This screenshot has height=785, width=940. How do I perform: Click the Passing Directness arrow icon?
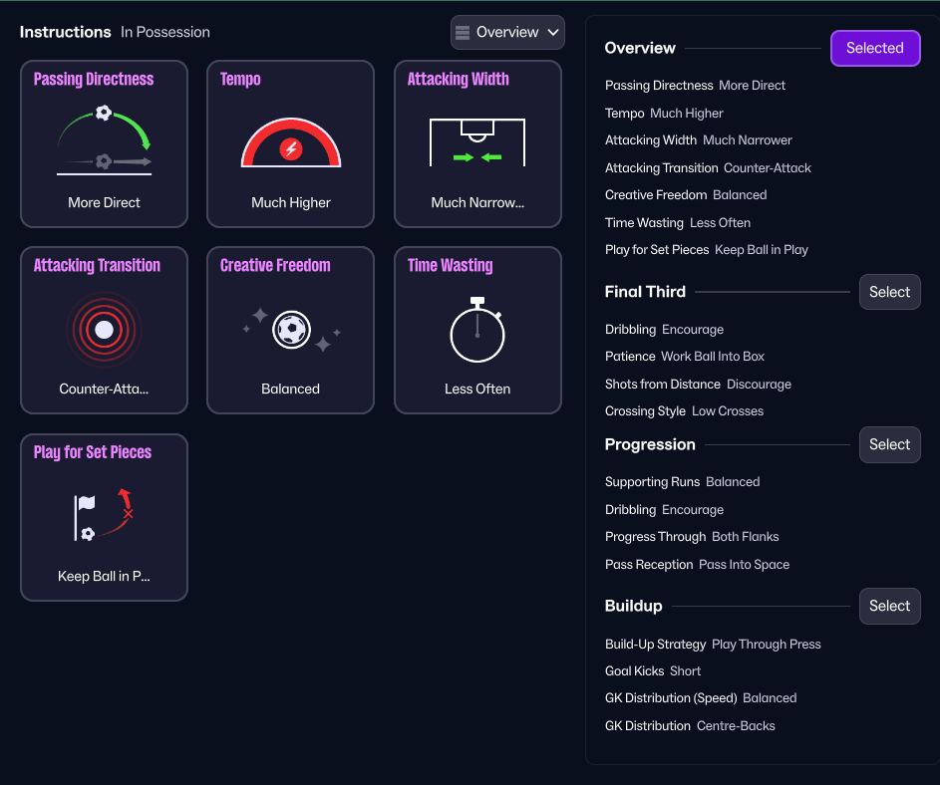(104, 140)
